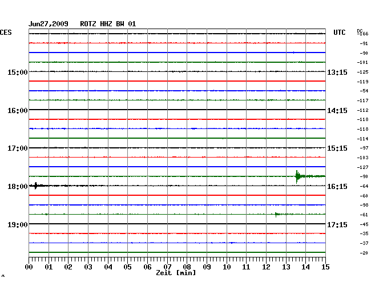
Task: Select minute tick label 10
Action: (x=227, y=267)
